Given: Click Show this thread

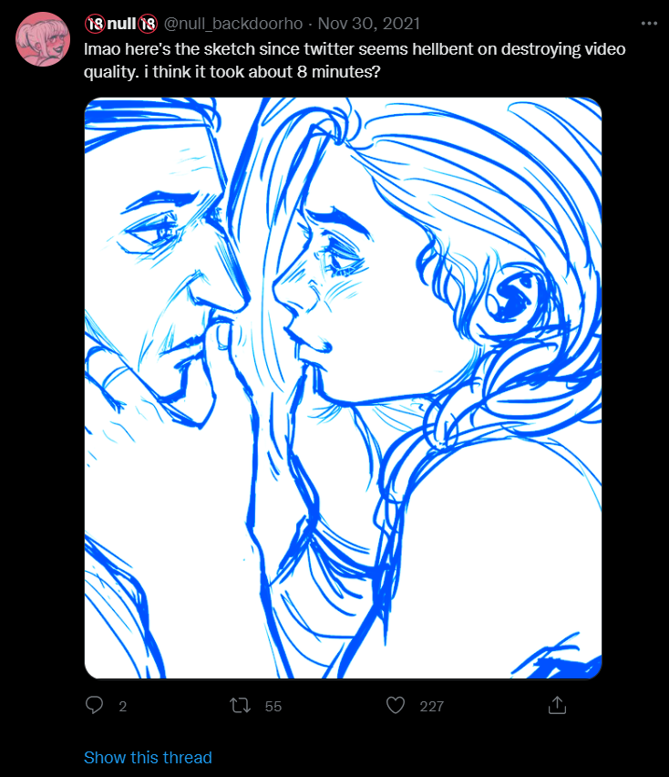Looking at the screenshot, I should click(x=148, y=757).
